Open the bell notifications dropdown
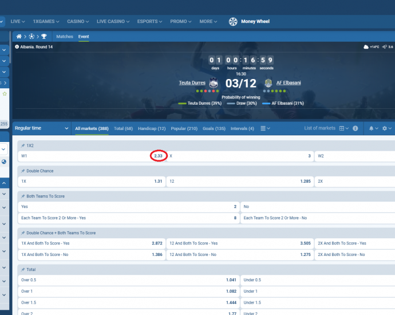The image size is (395, 315). coord(373,128)
